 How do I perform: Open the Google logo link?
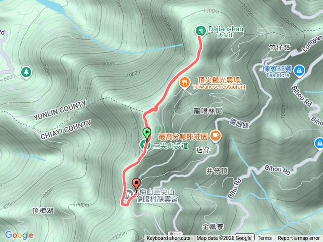(x=19, y=235)
